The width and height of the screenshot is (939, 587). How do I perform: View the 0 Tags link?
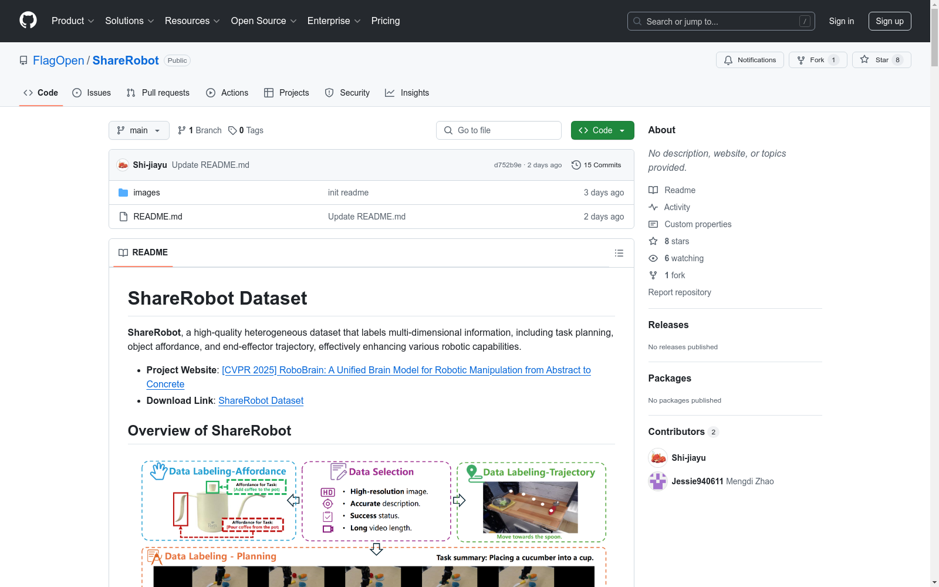point(246,130)
